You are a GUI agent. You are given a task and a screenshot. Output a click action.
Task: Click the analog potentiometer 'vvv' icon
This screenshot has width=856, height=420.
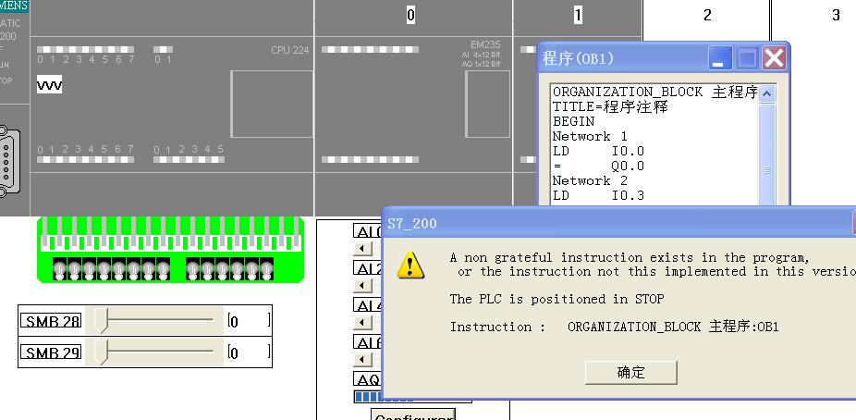pyautogui.click(x=49, y=85)
